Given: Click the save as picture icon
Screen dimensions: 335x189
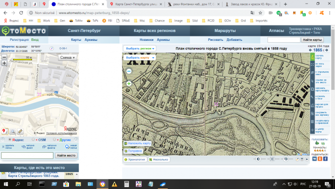Looking at the screenshot, I should click(x=312, y=114).
